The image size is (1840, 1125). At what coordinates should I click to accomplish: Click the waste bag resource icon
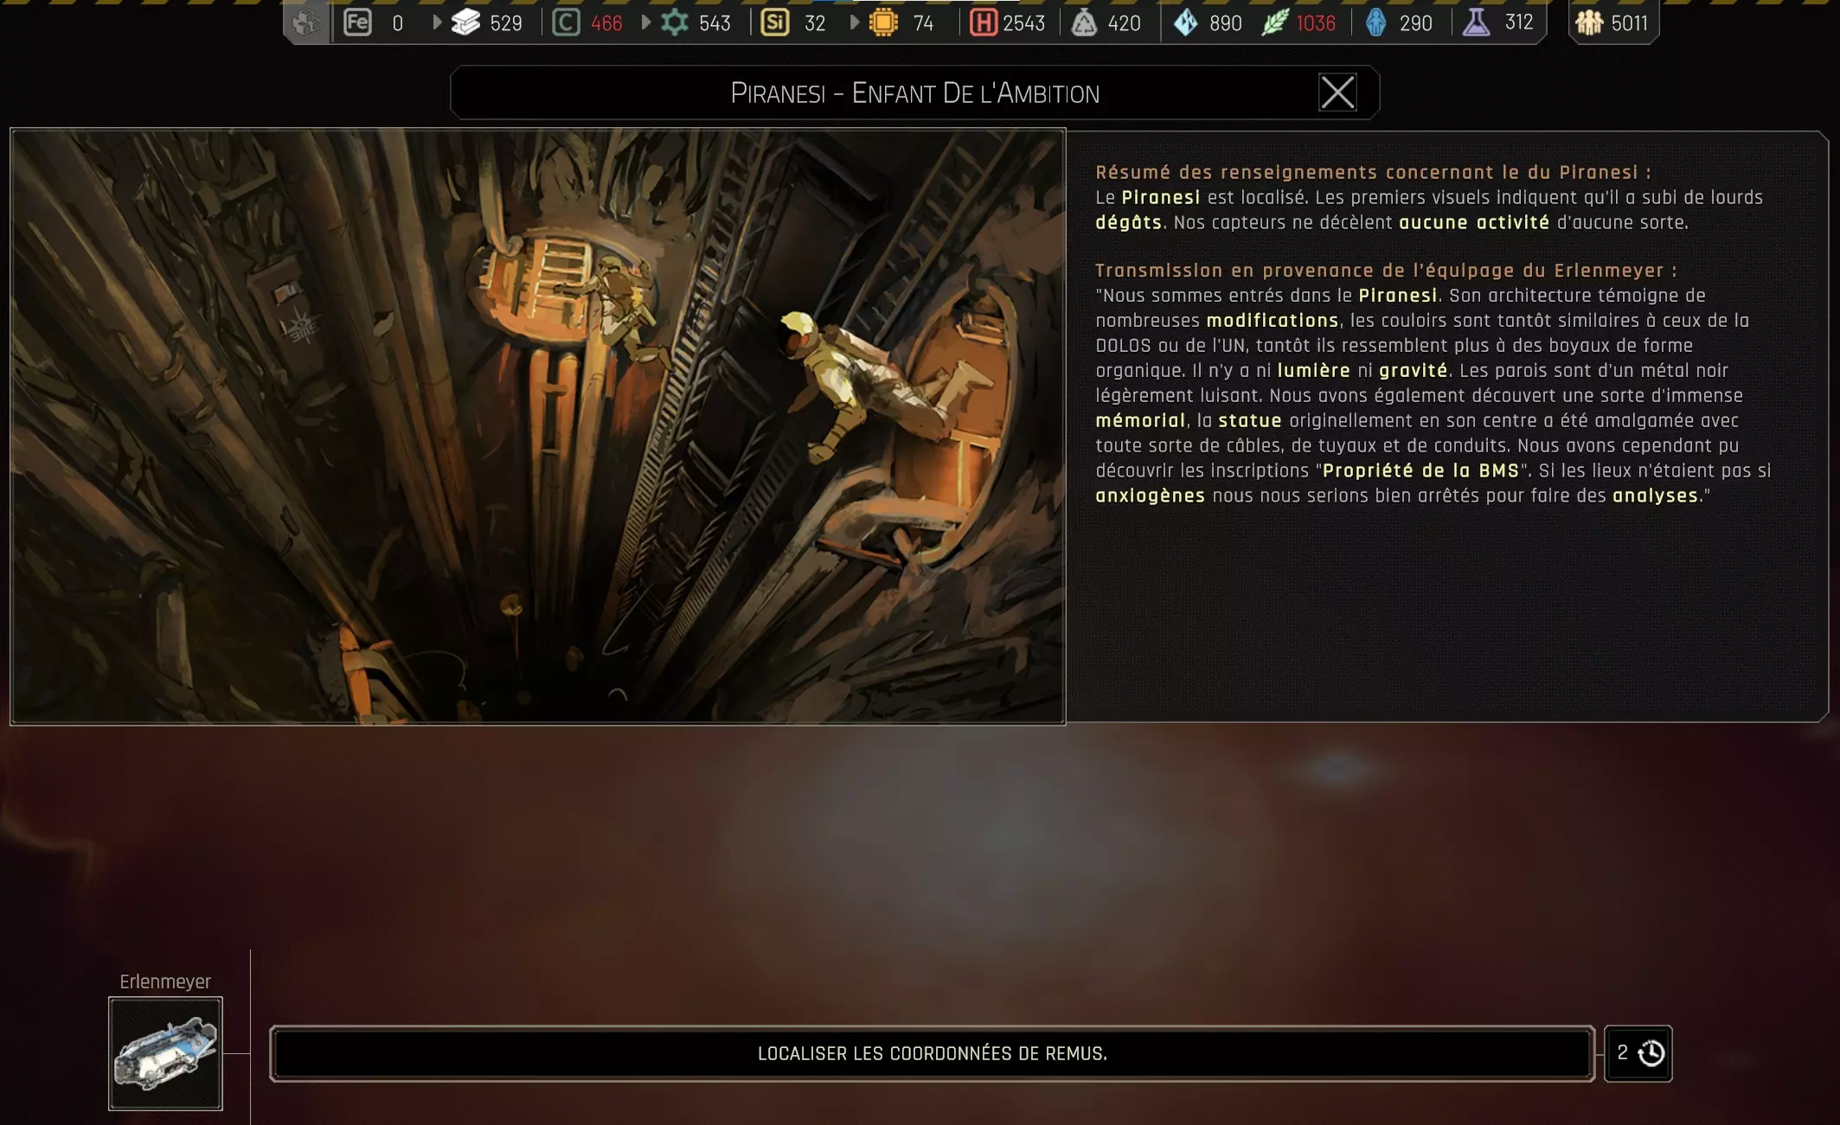[x=1083, y=22]
